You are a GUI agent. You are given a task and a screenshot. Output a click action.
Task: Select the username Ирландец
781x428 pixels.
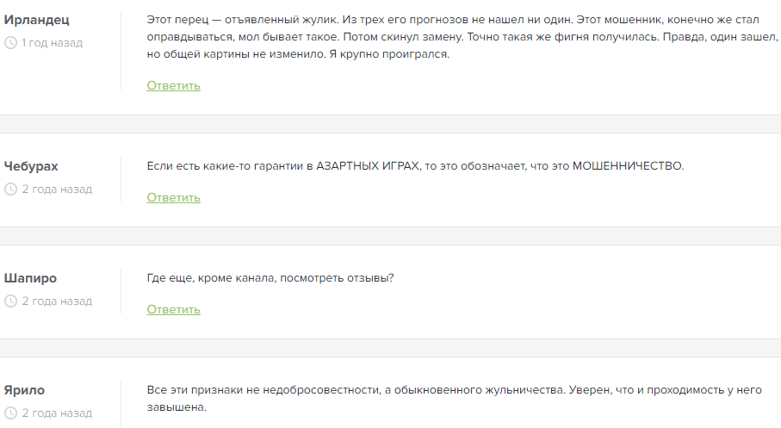tap(36, 20)
